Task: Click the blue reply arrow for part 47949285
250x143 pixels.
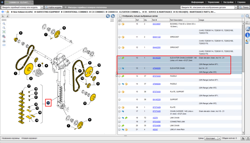Action: pyautogui.click(x=123, y=68)
